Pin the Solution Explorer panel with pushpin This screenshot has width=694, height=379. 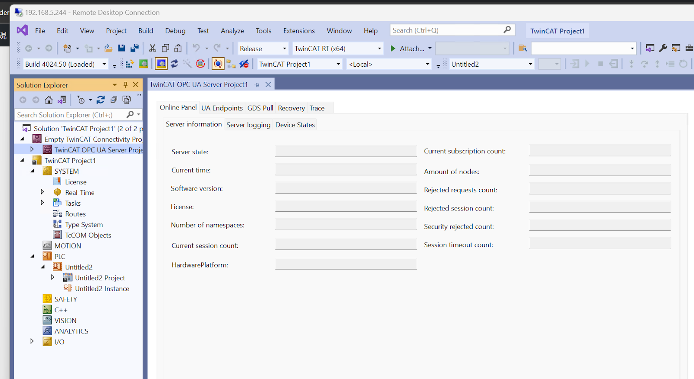pos(125,85)
